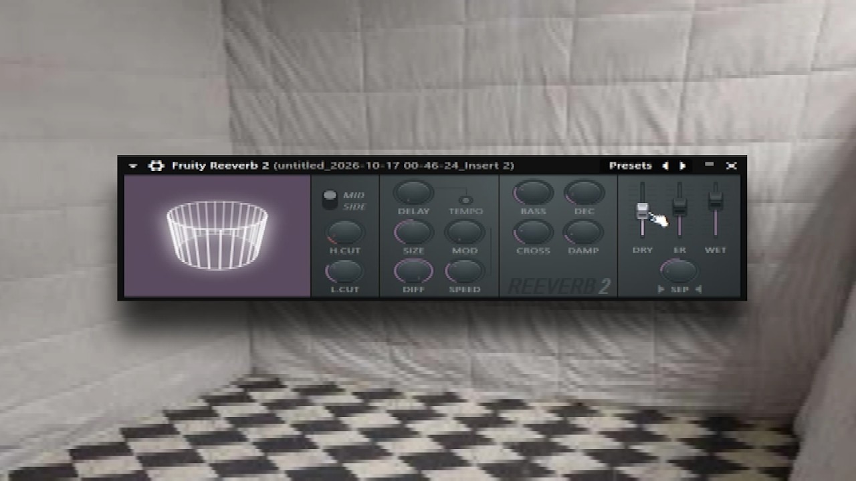Click the WET level slider handle
The image size is (856, 481).
(716, 199)
